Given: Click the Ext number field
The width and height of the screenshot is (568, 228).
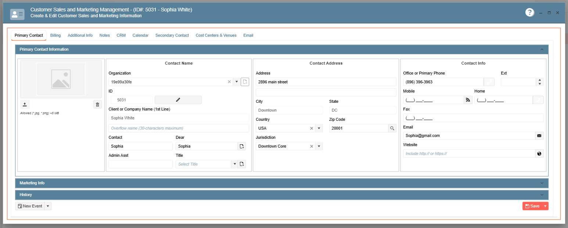Looking at the screenshot, I should (518, 82).
